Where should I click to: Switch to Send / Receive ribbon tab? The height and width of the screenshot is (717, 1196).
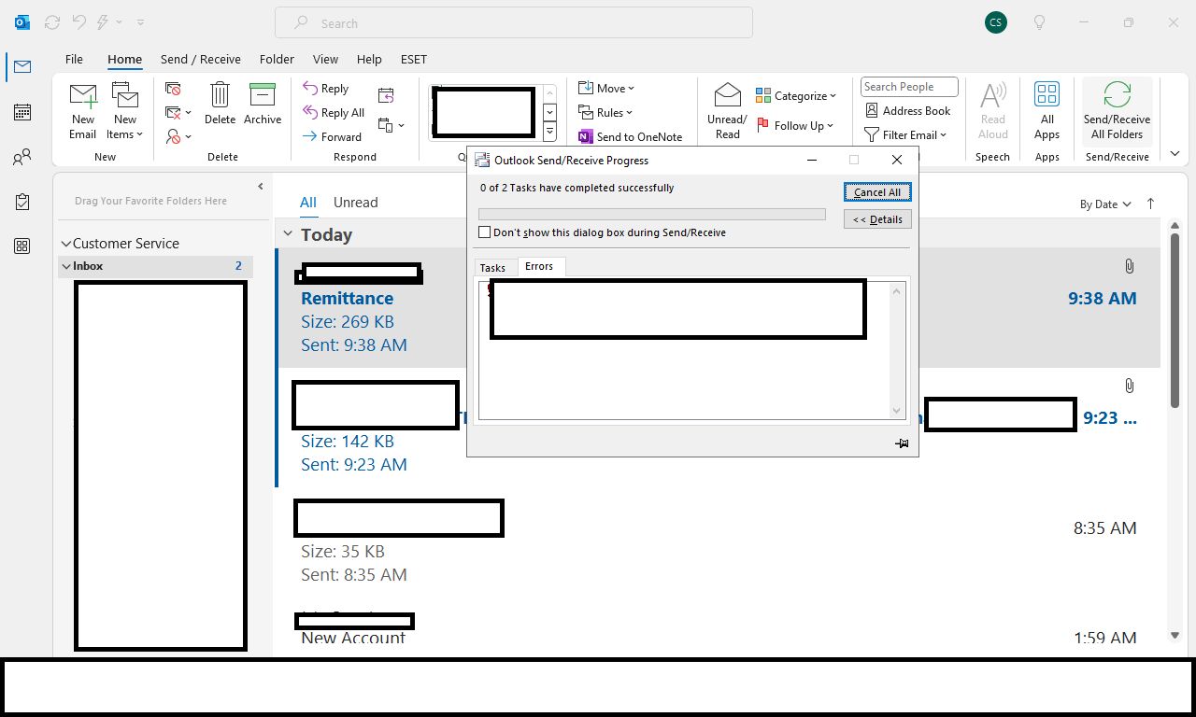(x=200, y=59)
